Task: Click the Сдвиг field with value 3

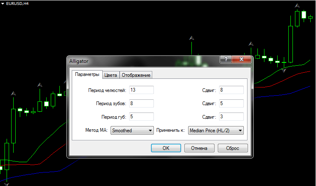Action: 231,117
